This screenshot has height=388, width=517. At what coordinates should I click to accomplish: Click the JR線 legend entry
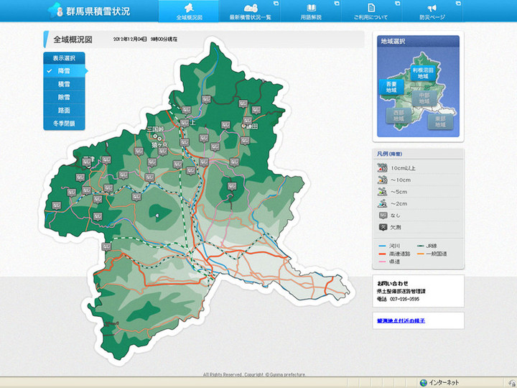tap(427, 246)
